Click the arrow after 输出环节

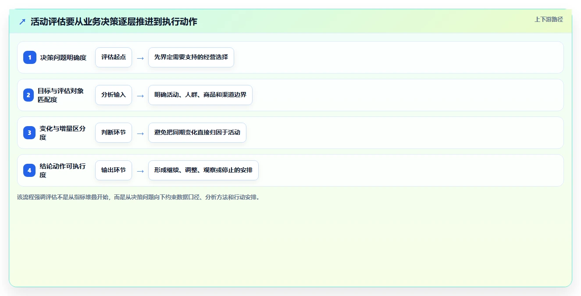[140, 171]
